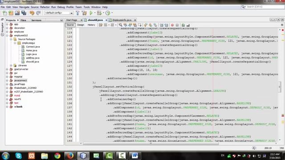
Task: Click the Open Project toolbar icon
Action: click(17, 13)
